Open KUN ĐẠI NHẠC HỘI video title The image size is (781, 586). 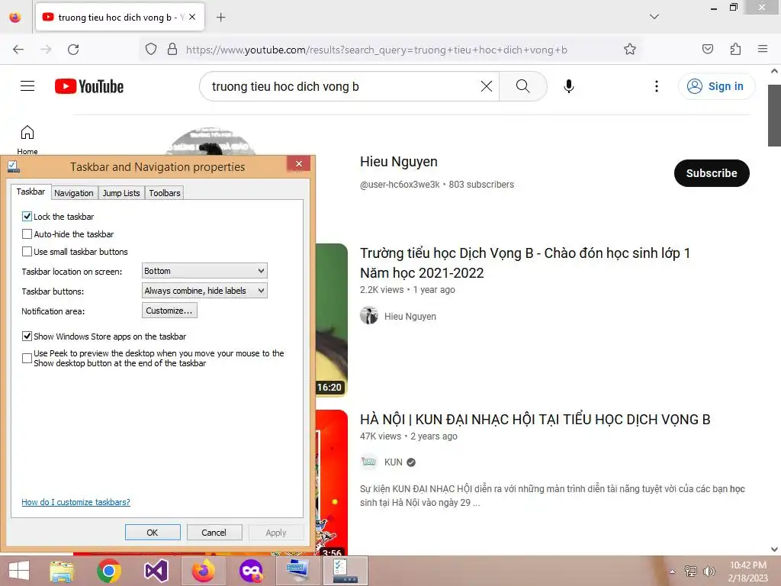click(x=535, y=420)
